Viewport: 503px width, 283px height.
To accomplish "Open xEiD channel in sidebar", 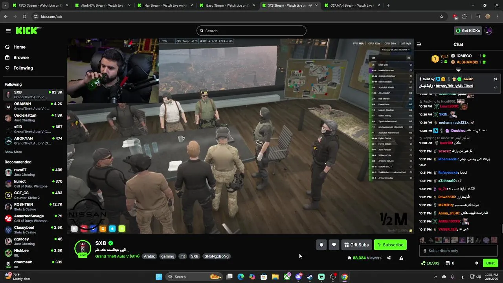I will point(33,129).
